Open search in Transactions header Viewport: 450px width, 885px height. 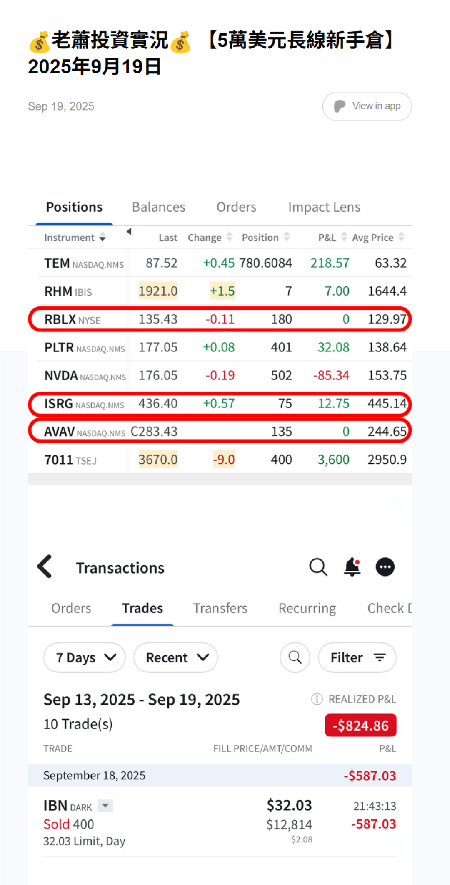(318, 567)
